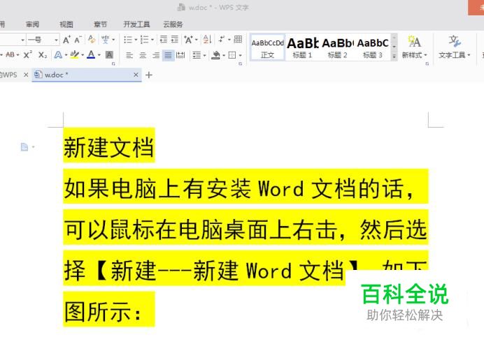The height and width of the screenshot is (346, 484).
Task: Apply the 标题 1 style
Action: (302, 47)
